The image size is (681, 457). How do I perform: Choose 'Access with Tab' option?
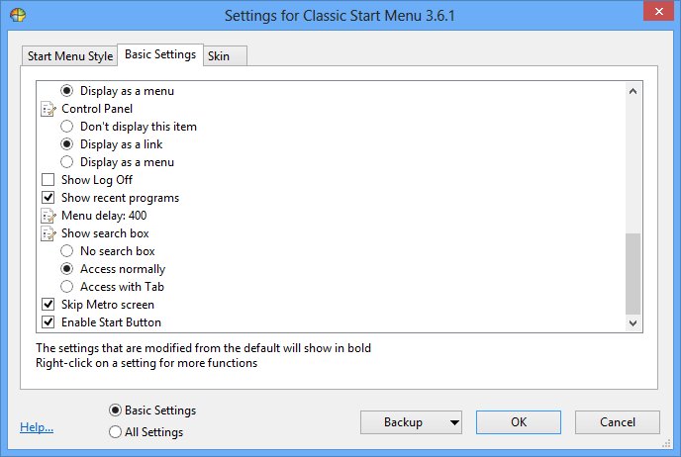[66, 287]
